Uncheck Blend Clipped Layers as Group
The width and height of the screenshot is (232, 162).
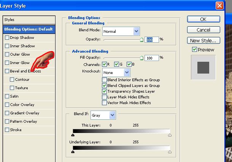click(104, 86)
